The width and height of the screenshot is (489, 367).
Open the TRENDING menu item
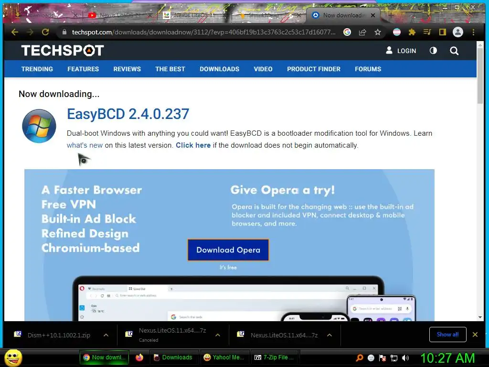pyautogui.click(x=37, y=69)
